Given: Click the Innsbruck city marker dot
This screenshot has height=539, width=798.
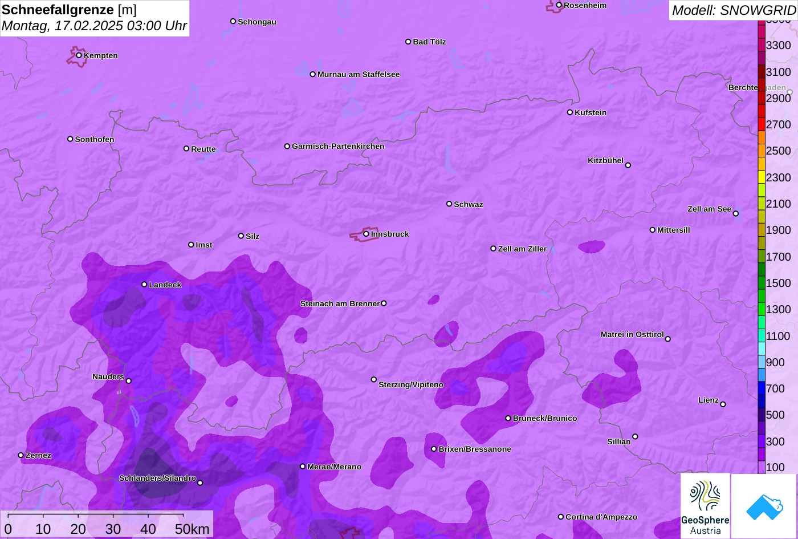Looking at the screenshot, I should coord(366,234).
